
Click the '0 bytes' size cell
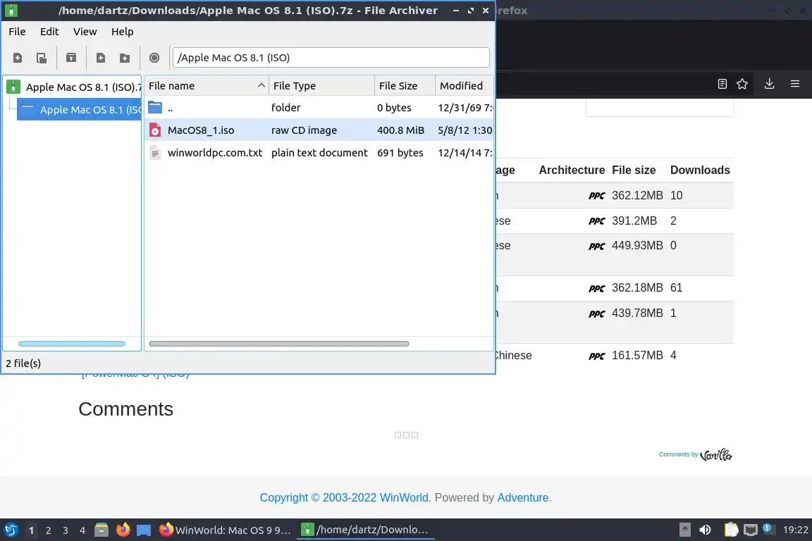[x=394, y=108]
